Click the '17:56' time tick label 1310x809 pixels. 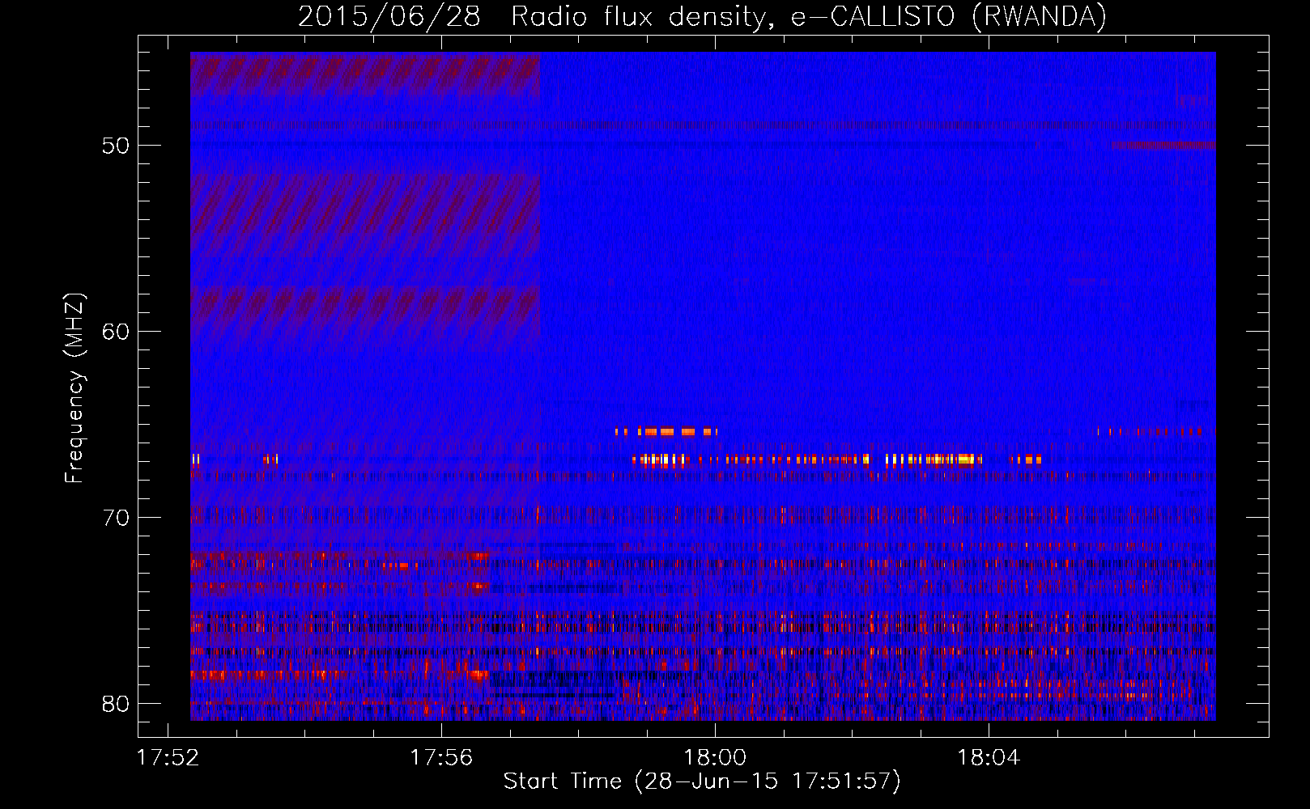point(441,758)
